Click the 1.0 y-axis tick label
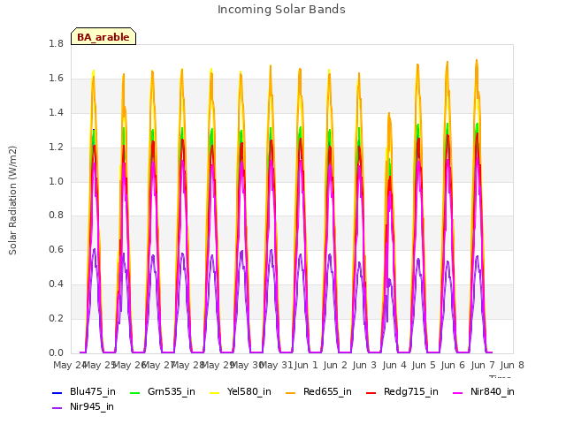 56,181
